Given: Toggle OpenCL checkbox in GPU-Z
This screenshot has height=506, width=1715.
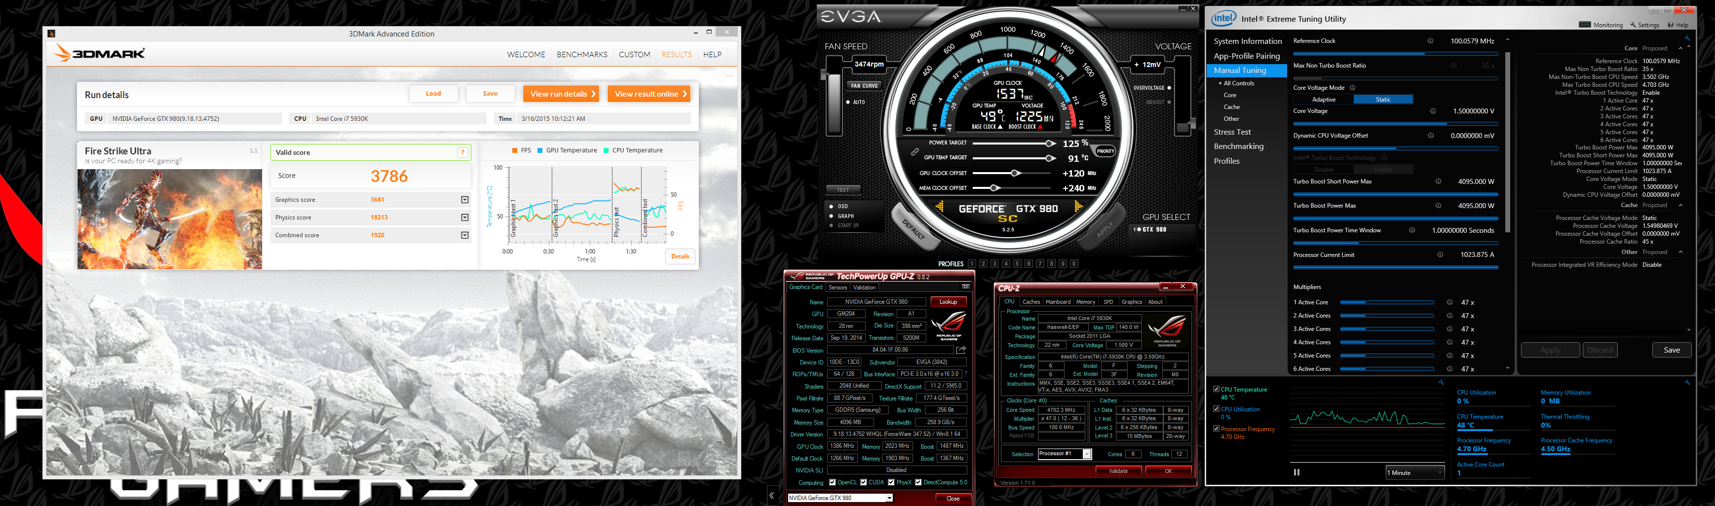Looking at the screenshot, I should pyautogui.click(x=832, y=483).
